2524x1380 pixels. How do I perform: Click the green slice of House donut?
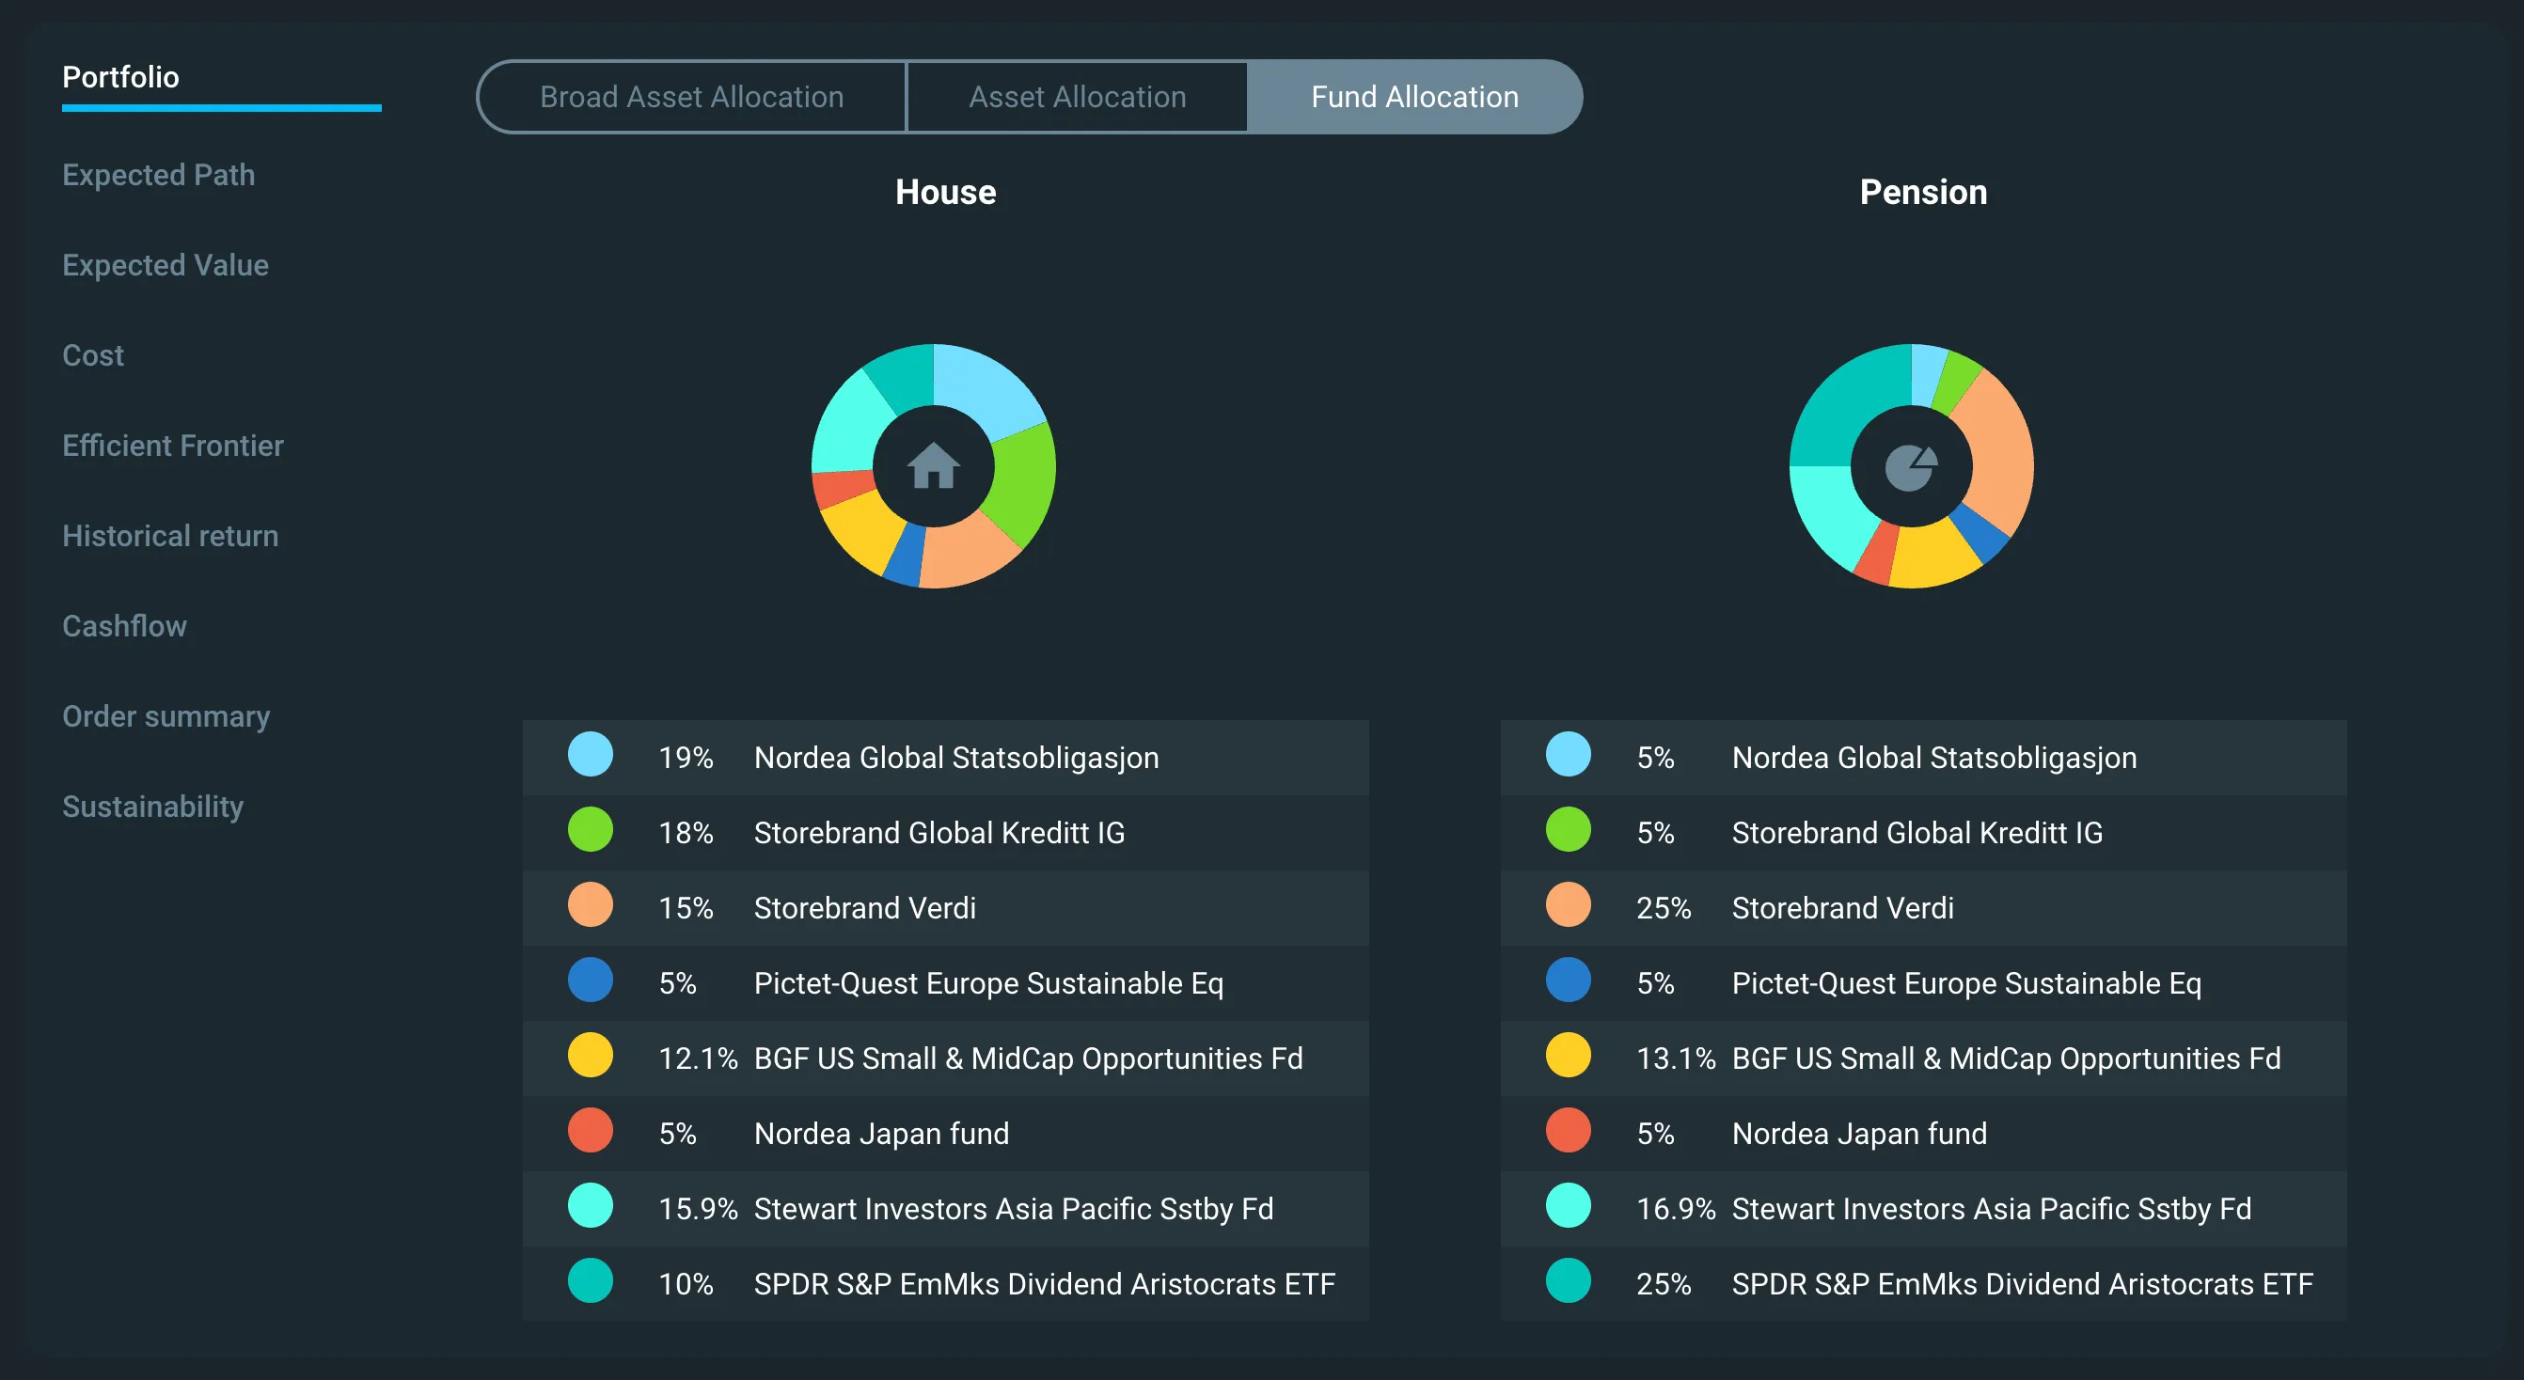1023,482
